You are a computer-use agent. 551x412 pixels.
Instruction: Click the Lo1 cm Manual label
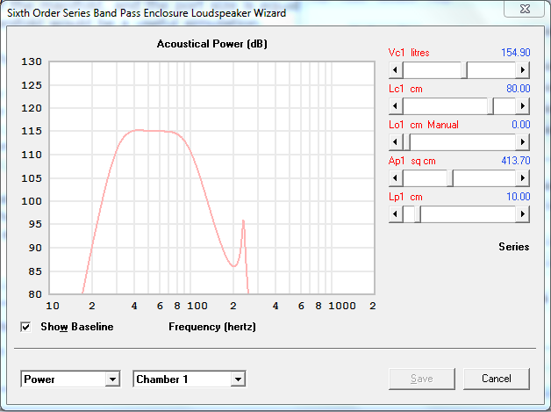(424, 125)
